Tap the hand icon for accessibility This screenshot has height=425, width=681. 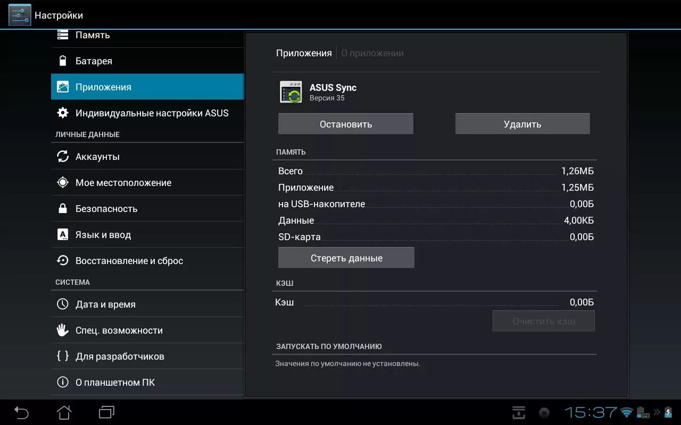click(x=63, y=330)
